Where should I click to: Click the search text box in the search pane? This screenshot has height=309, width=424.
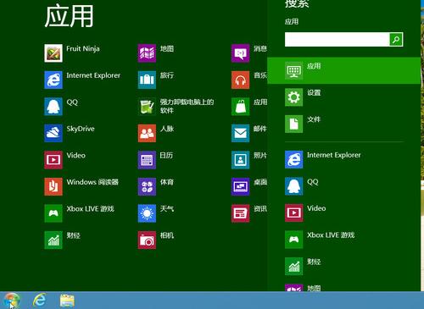[x=337, y=39]
